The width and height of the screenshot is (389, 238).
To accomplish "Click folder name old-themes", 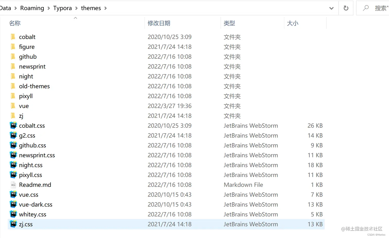I will (34, 86).
